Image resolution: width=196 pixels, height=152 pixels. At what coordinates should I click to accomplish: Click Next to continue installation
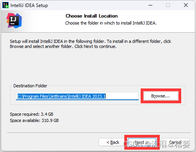[x=142, y=142]
